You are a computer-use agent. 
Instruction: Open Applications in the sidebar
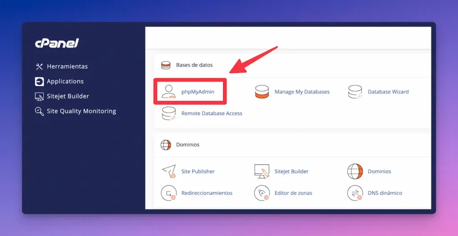pos(65,81)
